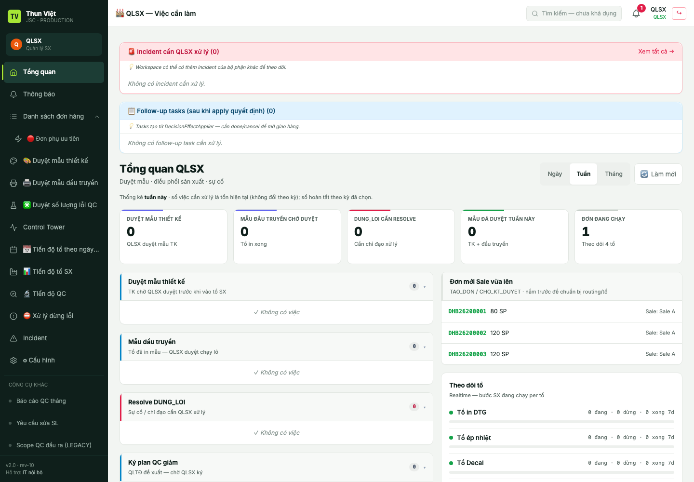Click the Làm mới refresh button

click(x=658, y=174)
